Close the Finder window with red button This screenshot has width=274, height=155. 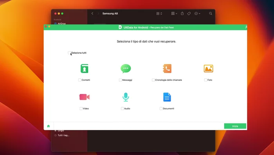point(56,13)
